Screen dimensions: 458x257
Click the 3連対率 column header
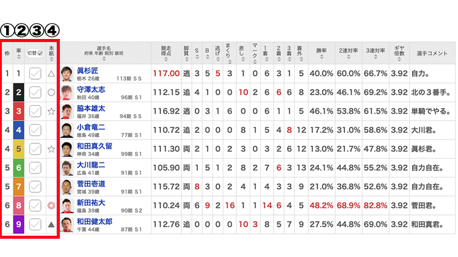click(x=376, y=53)
